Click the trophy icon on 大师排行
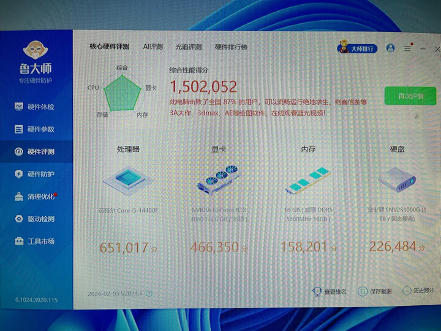 (343, 47)
